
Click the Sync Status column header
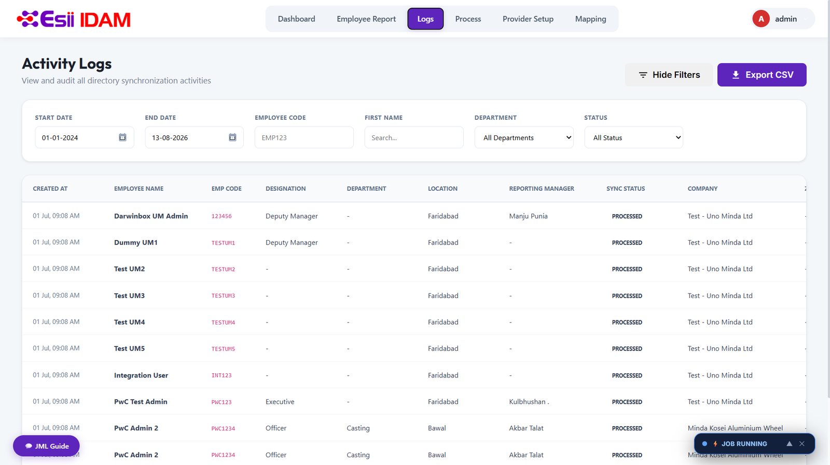[x=626, y=189]
